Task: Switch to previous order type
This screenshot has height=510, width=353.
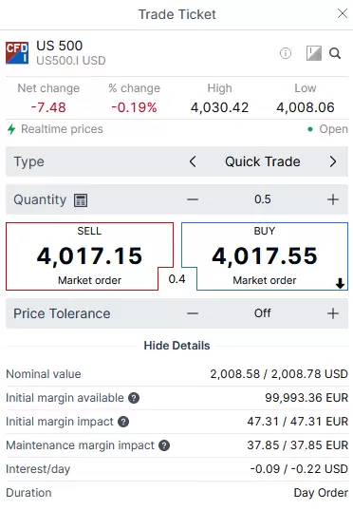Action: [193, 161]
